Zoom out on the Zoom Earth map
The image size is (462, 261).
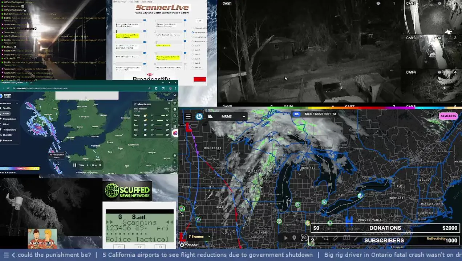click(x=175, y=167)
